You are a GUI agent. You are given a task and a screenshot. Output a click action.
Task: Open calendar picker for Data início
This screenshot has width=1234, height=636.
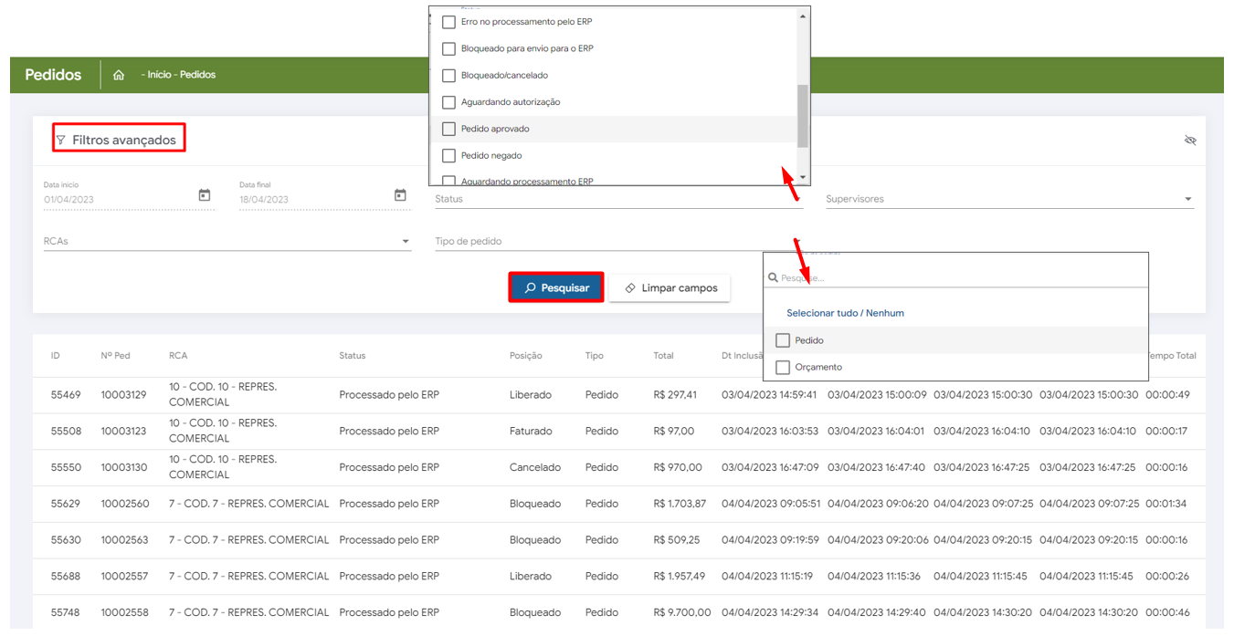click(x=205, y=195)
